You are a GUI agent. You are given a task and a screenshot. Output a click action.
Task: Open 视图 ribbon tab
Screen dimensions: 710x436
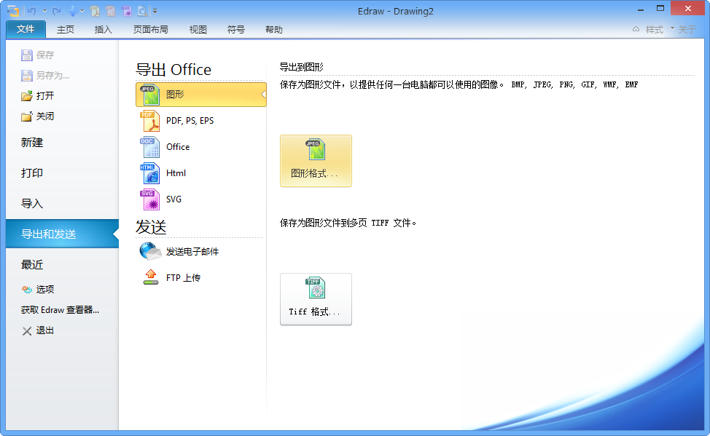click(197, 29)
